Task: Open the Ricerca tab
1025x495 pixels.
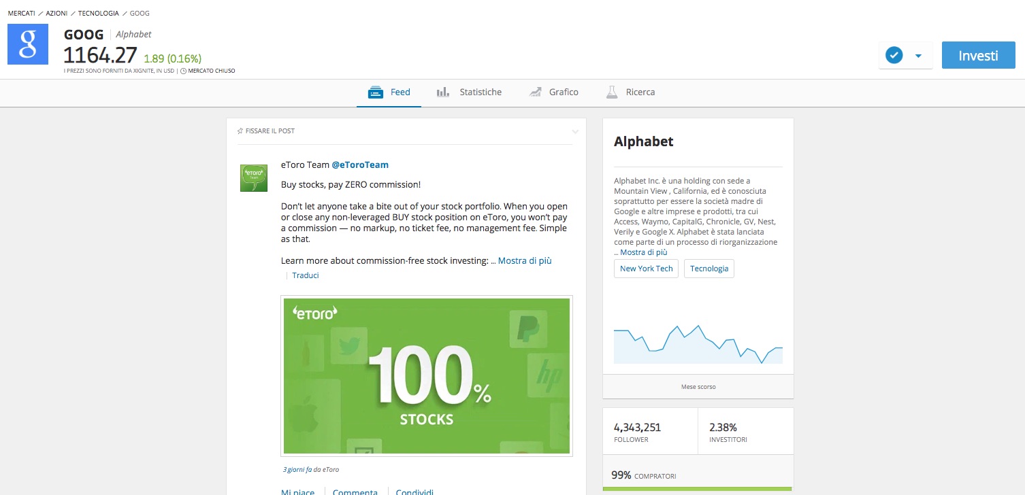Action: point(630,92)
